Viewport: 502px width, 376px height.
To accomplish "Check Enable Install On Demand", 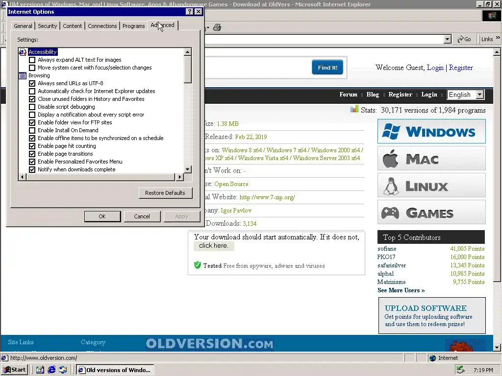I will pyautogui.click(x=32, y=130).
